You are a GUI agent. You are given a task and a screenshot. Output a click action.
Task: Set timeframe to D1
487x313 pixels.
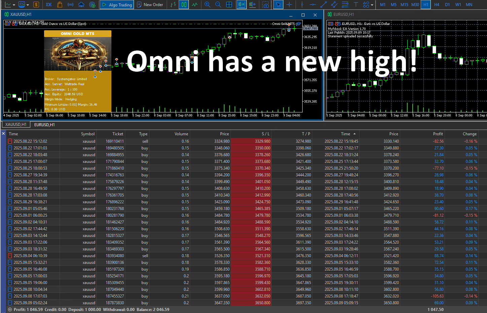click(447, 5)
